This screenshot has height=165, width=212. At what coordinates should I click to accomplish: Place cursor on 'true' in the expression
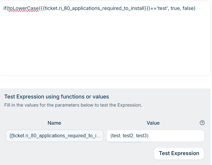(x=176, y=8)
